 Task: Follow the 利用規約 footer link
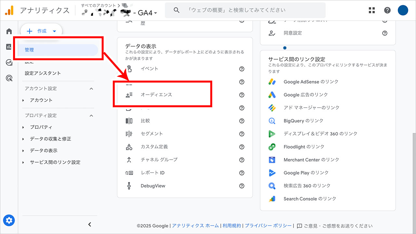(232, 226)
